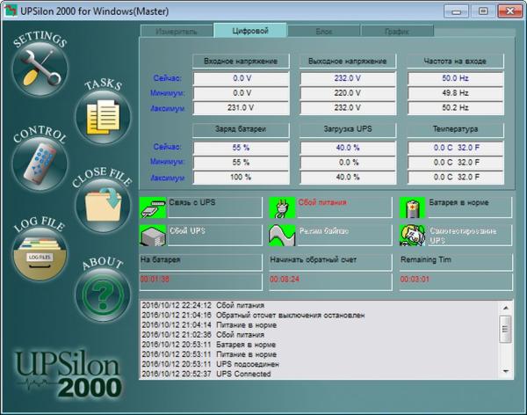Select log entry 21:04:14 Питание в норме

[209, 325]
